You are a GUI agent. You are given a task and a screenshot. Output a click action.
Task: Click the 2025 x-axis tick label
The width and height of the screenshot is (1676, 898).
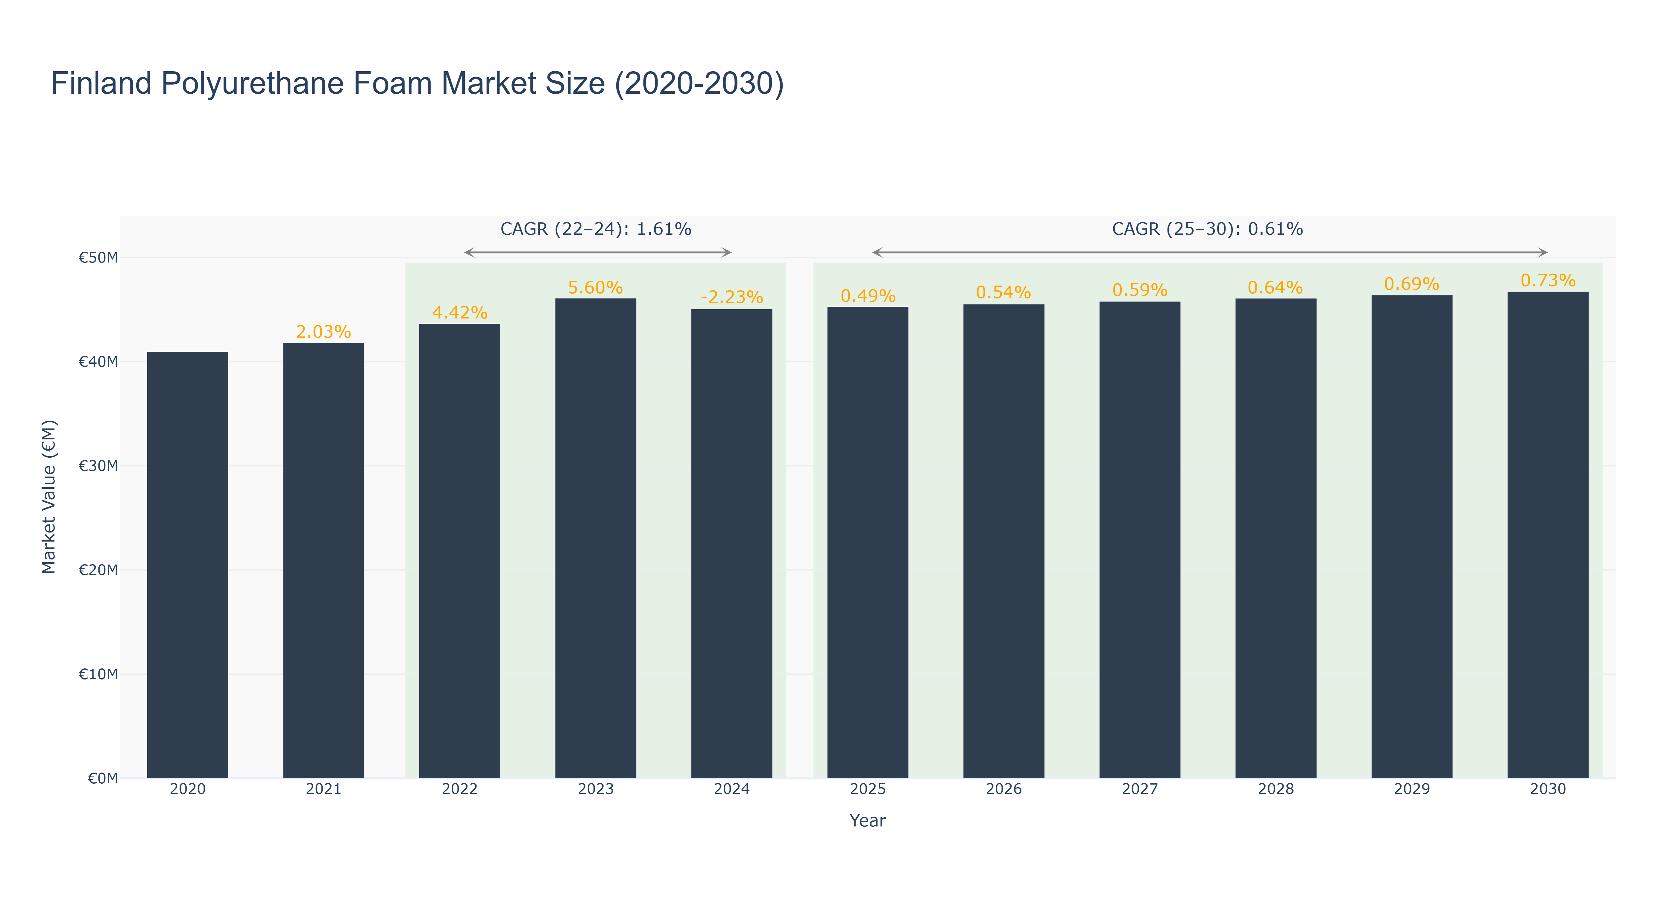pyautogui.click(x=867, y=789)
